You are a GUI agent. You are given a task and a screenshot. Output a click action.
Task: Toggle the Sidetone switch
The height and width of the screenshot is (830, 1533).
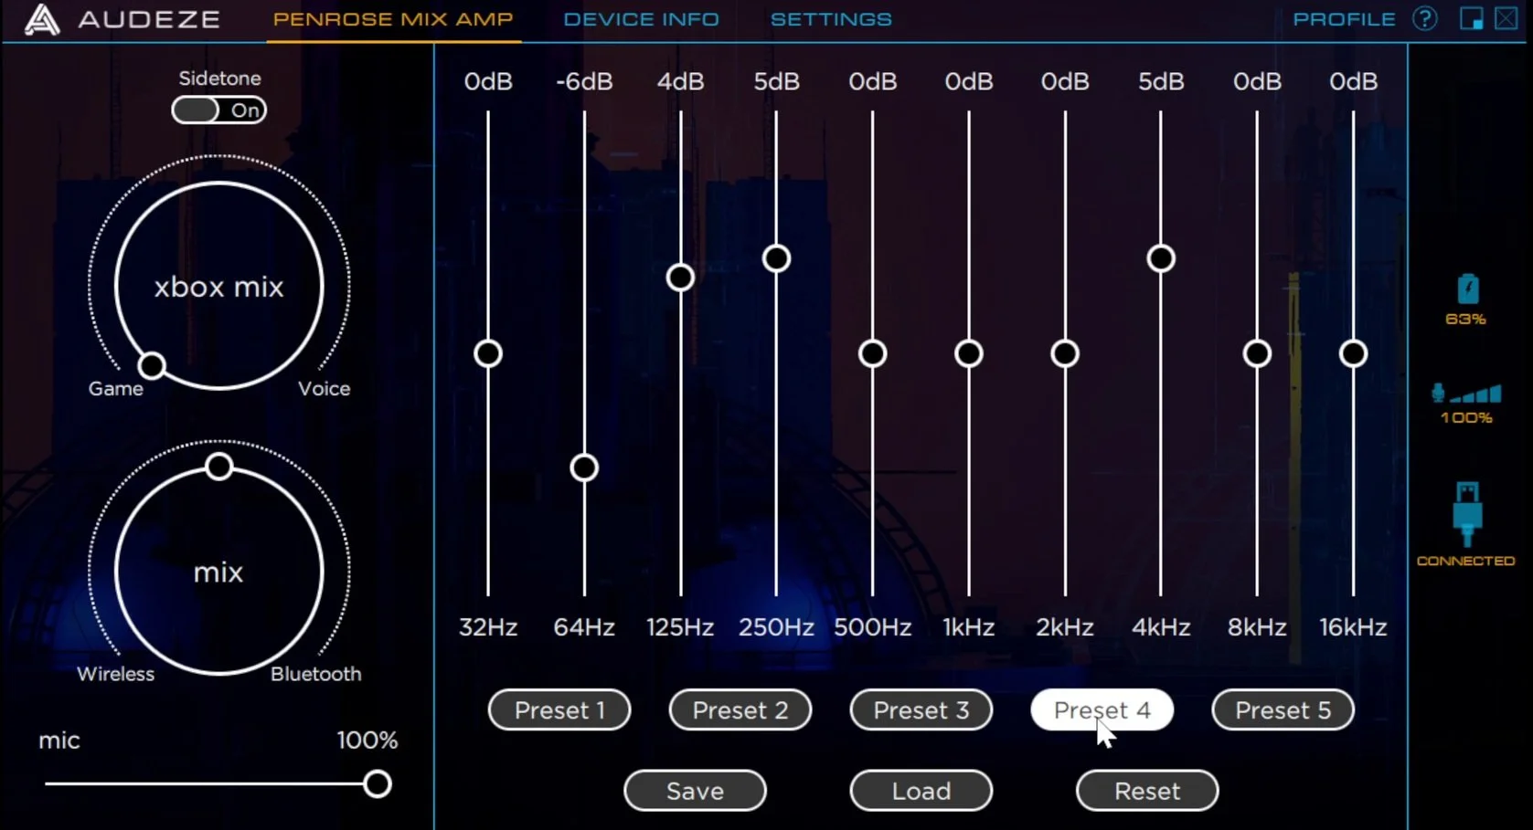click(x=218, y=110)
